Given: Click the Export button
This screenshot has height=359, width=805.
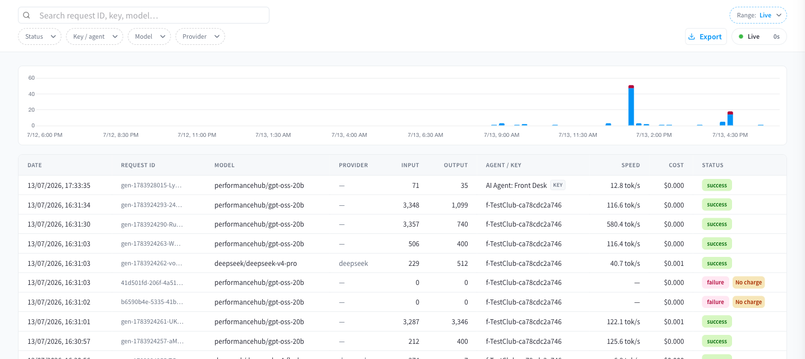Looking at the screenshot, I should pos(706,36).
